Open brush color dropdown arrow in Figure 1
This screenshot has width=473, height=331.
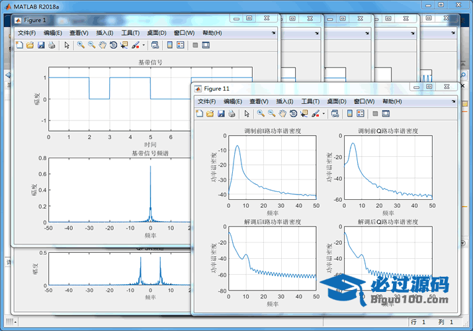[x=144, y=45]
